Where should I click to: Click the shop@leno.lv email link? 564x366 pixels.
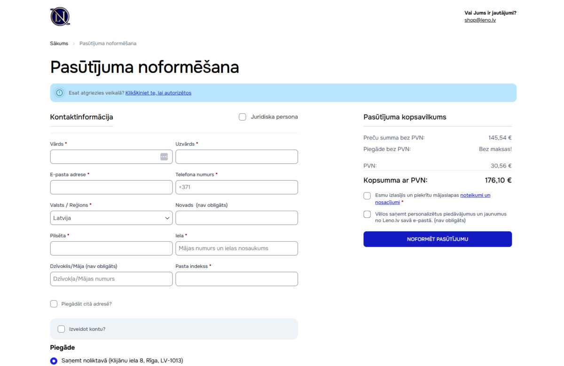point(479,20)
